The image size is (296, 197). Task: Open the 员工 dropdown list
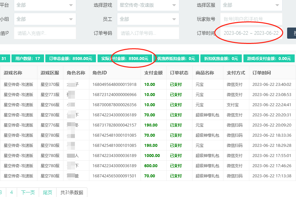click(148, 19)
